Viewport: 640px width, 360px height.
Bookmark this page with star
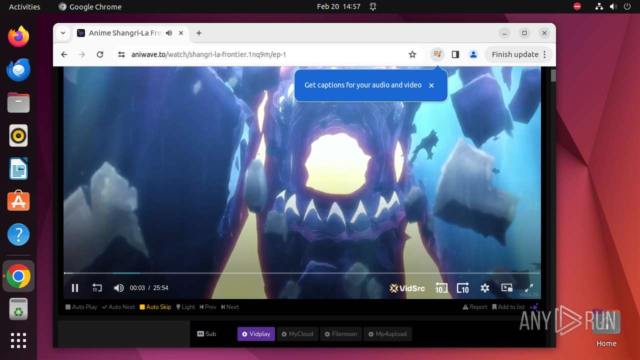412,54
